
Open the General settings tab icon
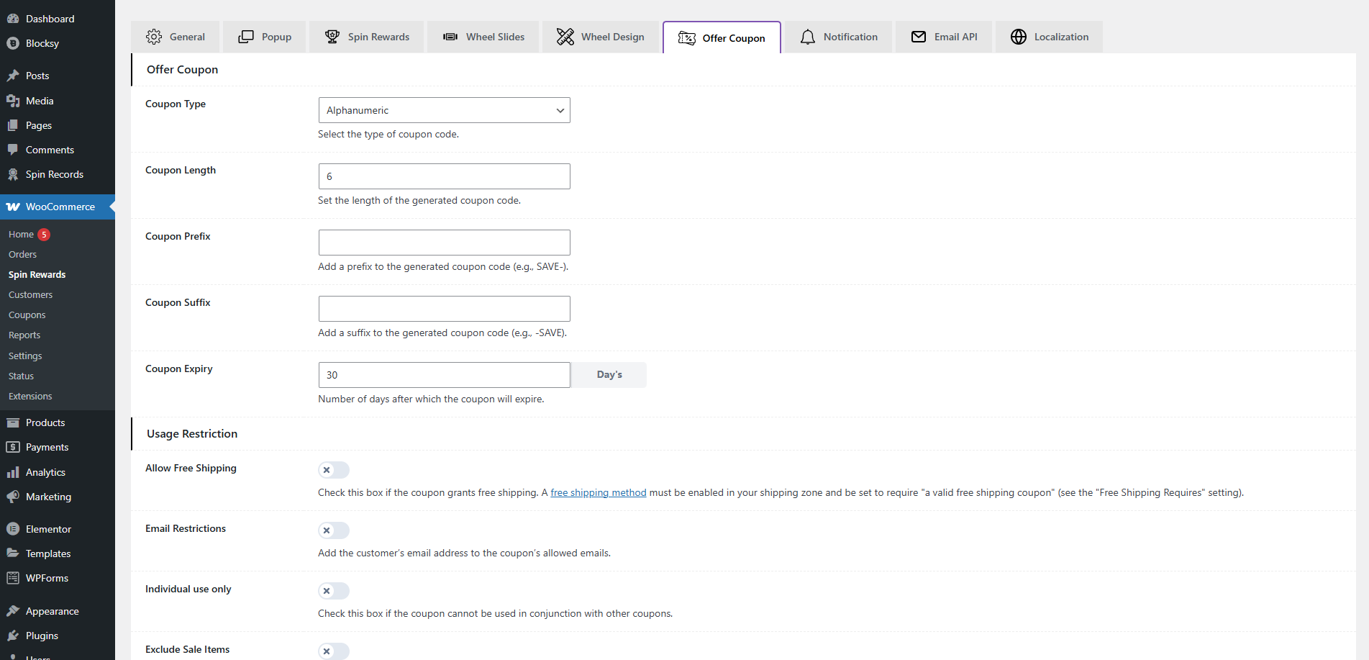coord(153,36)
